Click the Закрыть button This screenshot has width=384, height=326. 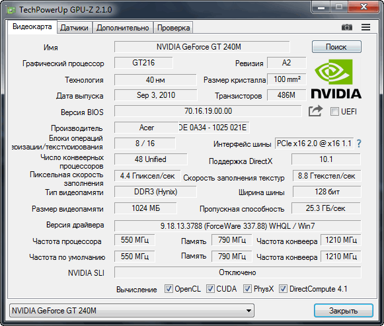343,311
